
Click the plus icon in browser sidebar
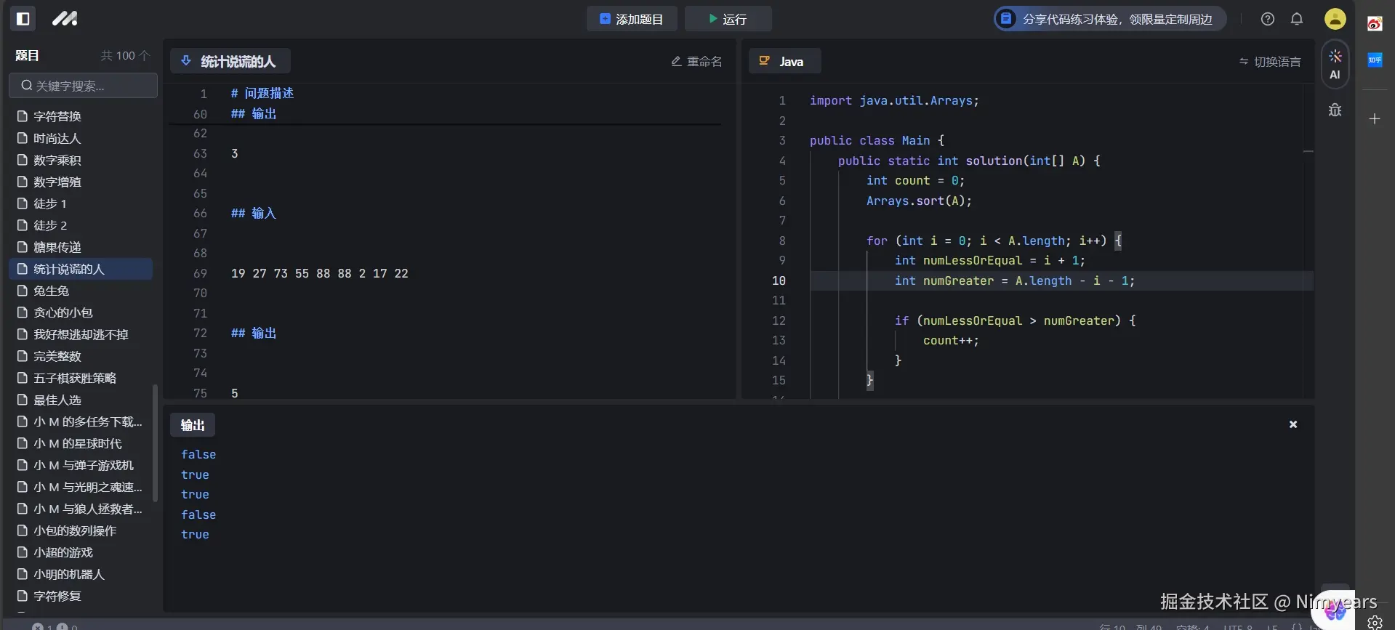(x=1374, y=118)
